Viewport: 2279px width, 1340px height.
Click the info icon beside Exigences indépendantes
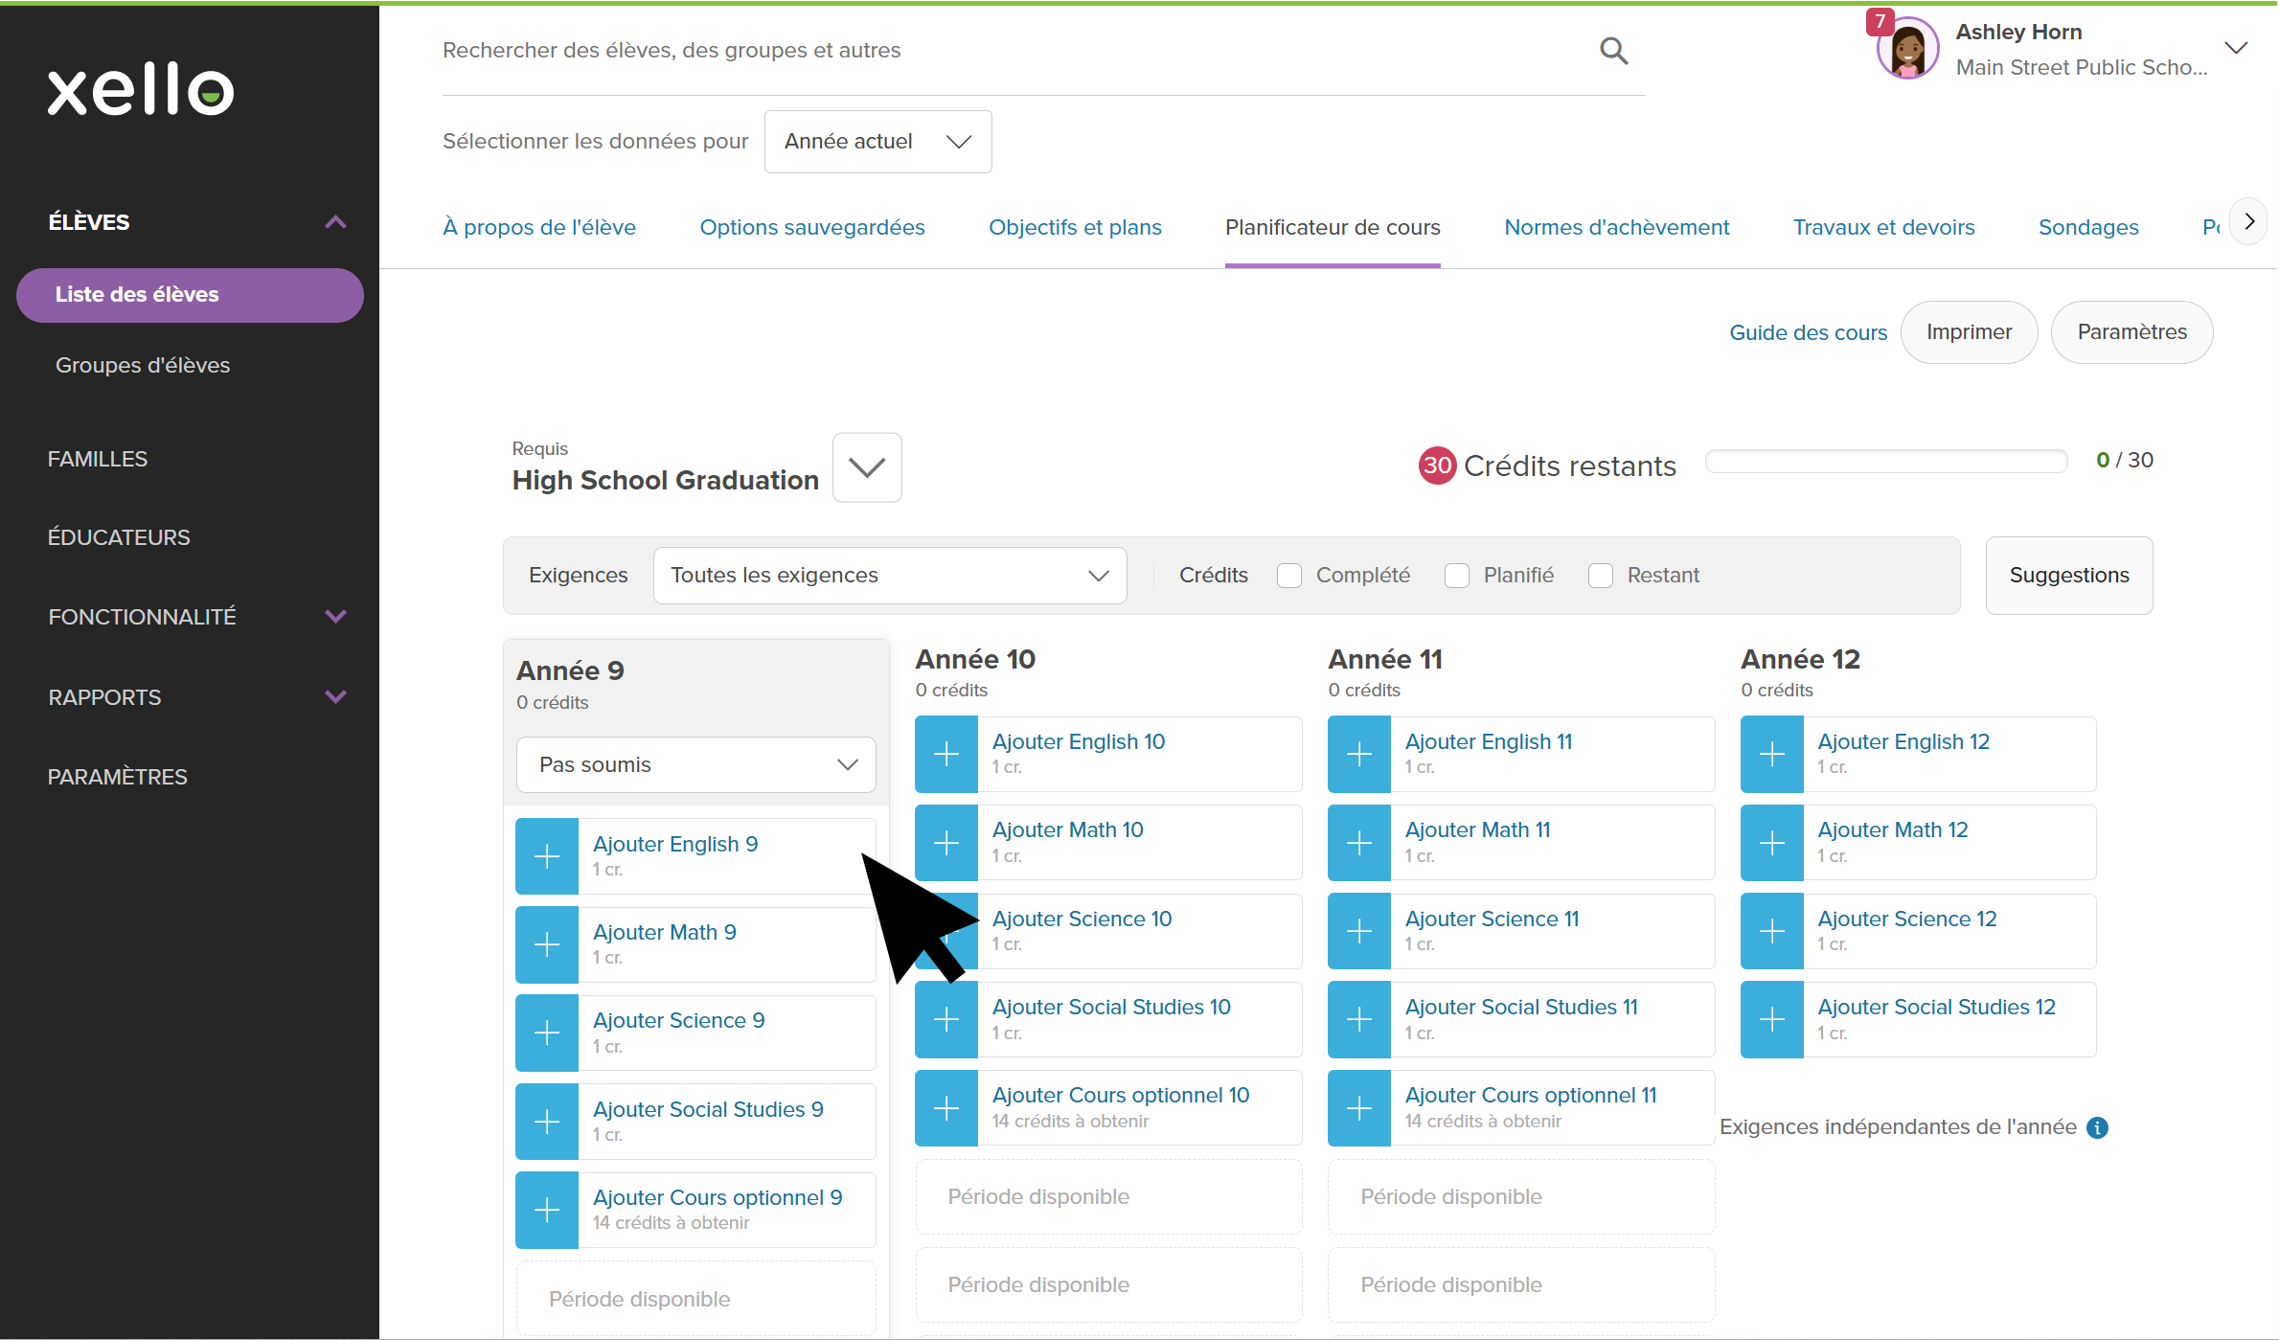click(2098, 1127)
